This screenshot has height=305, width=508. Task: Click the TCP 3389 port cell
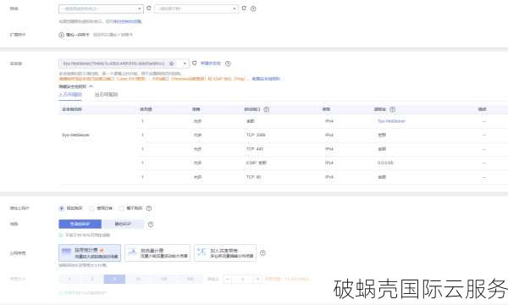(x=256, y=135)
